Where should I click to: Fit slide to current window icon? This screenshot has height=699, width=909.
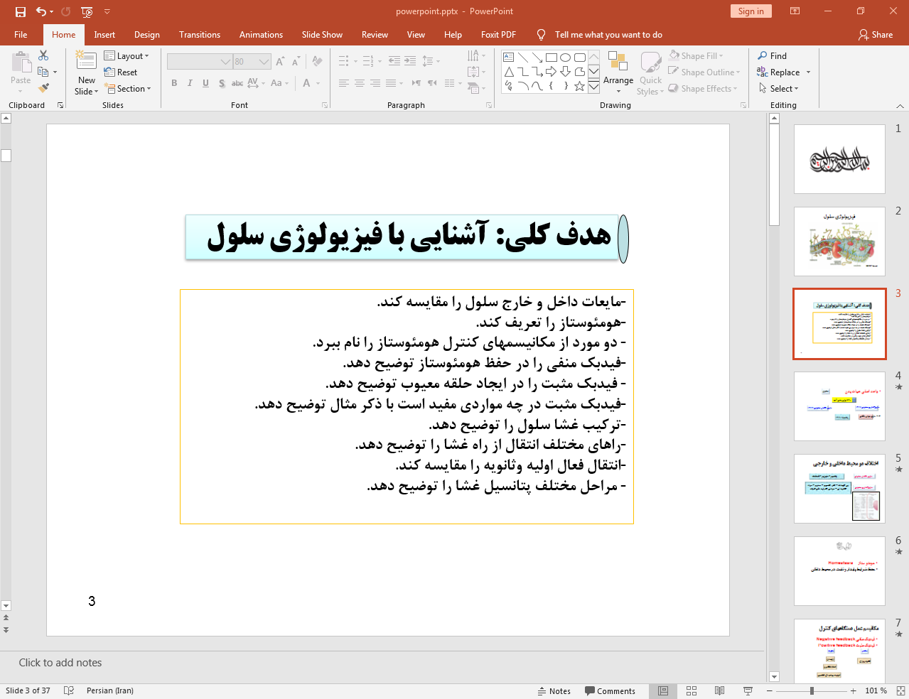[x=900, y=690]
